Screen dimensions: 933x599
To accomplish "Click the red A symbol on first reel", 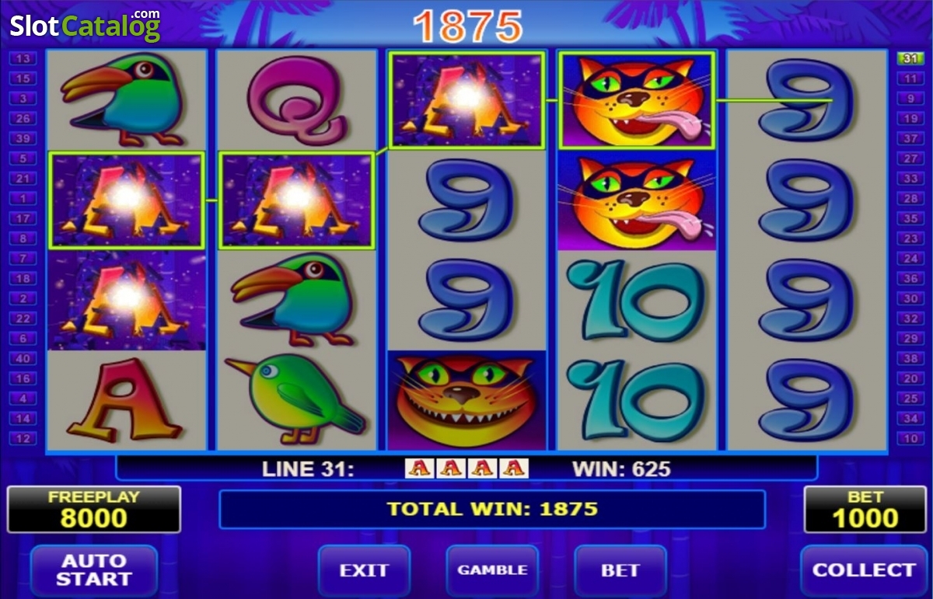I will tap(125, 400).
